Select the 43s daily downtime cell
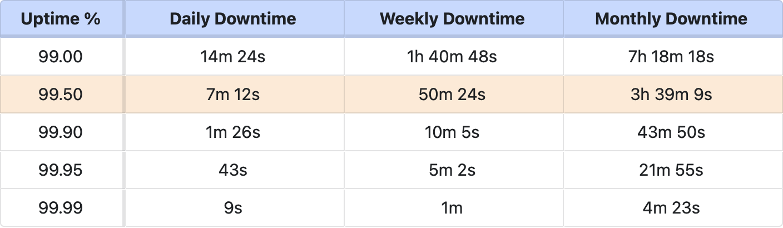 (x=233, y=170)
